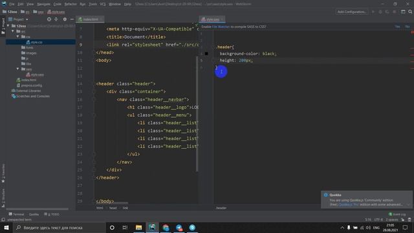The image size is (414, 233).
Task: Show hidden system tray icons chevron
Action: 342,227
